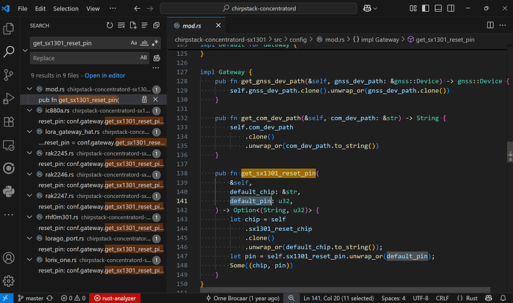Synchronize changes from the status bar
The width and height of the screenshot is (513, 303).
point(50,298)
